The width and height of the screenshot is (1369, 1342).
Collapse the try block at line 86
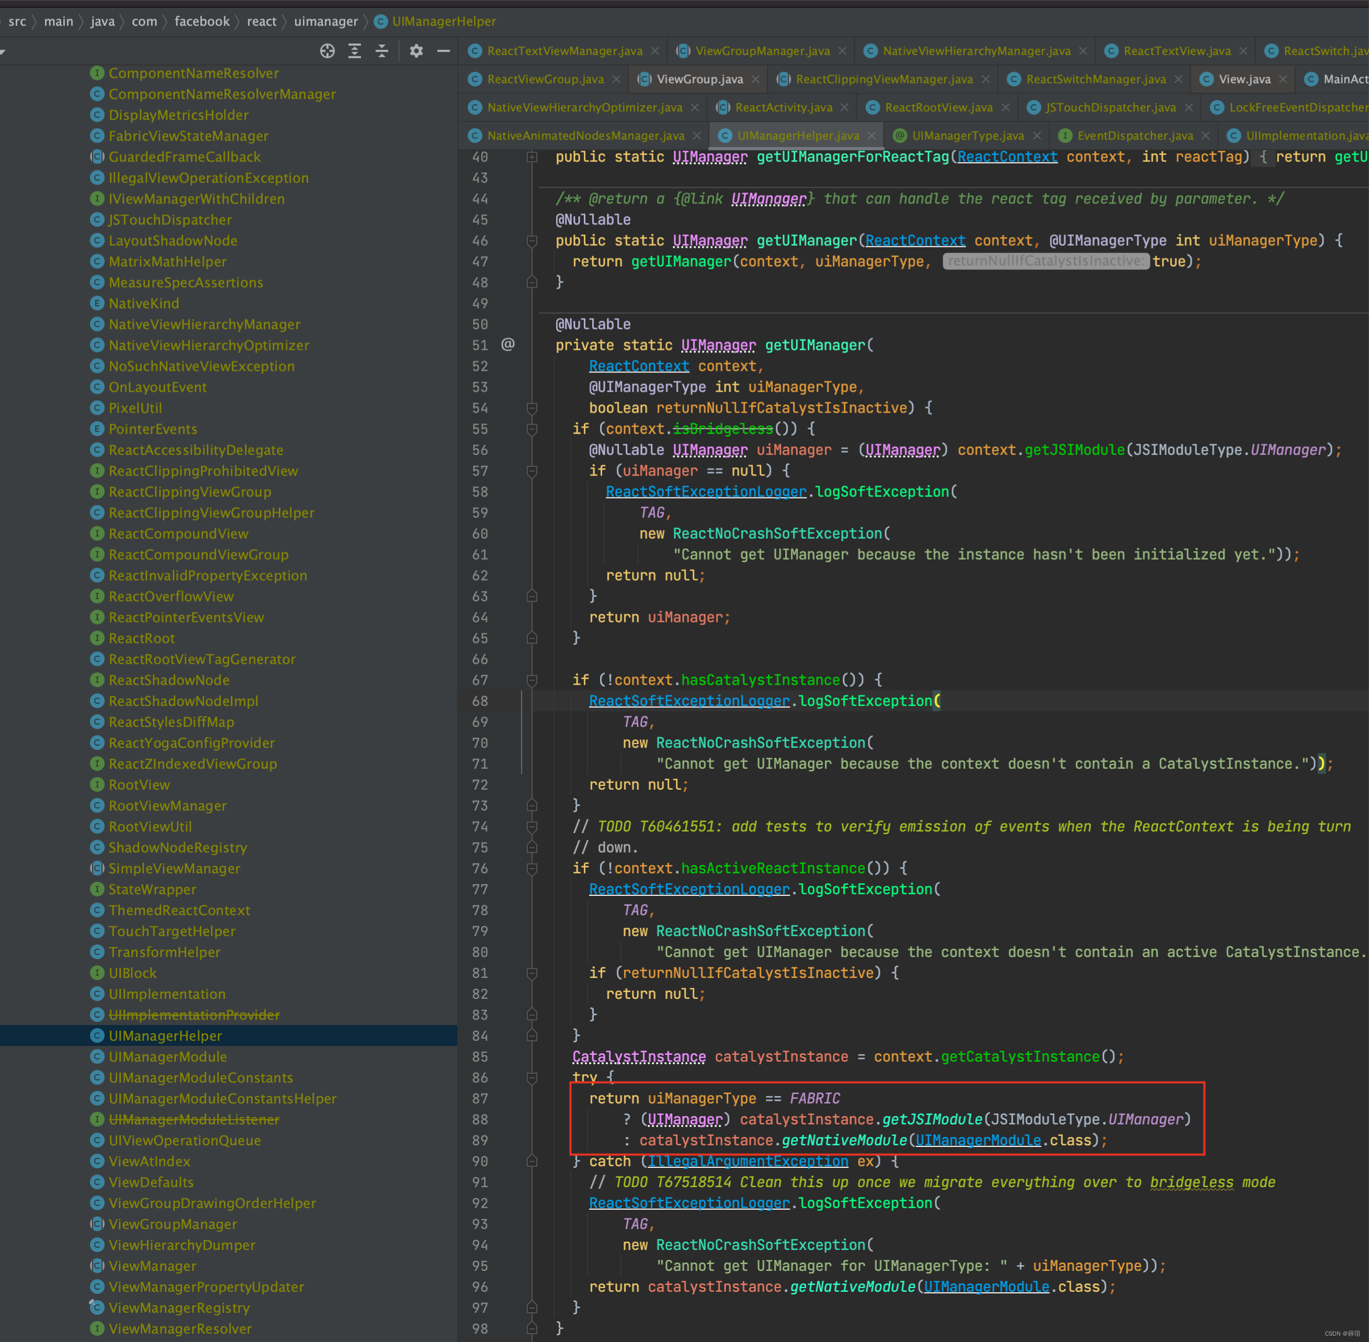coord(532,1078)
